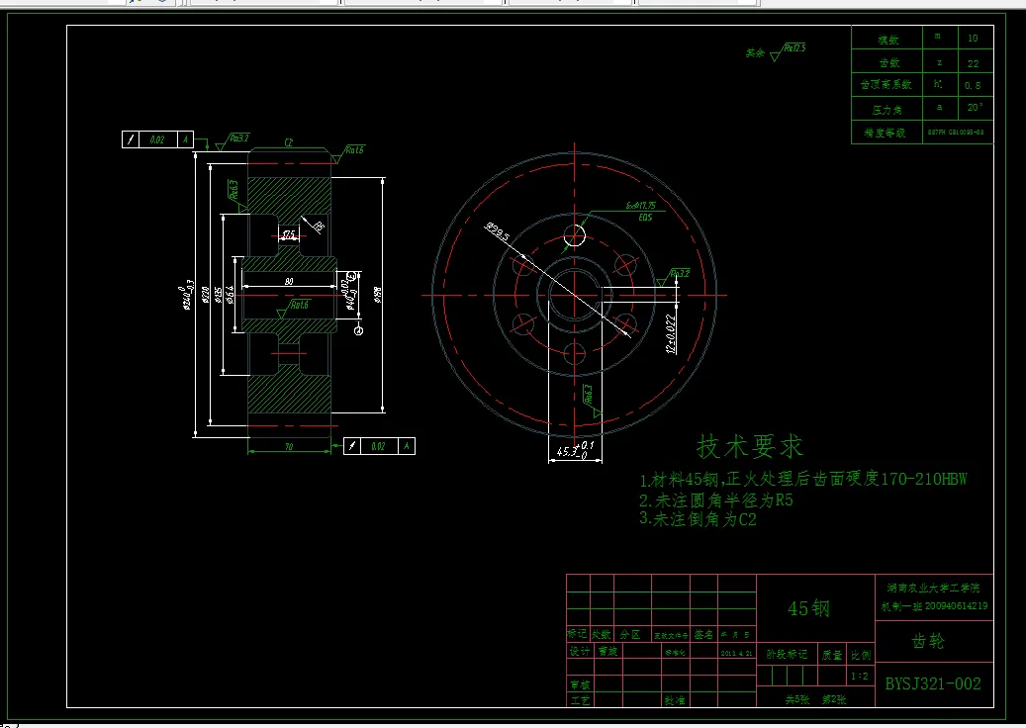The width and height of the screenshot is (1026, 728).
Task: Click '机制一班 200940614219' text
Action: [x=934, y=606]
